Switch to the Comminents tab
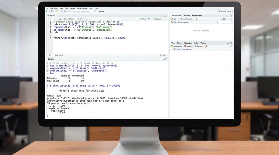279x155 pixels. click(x=197, y=15)
